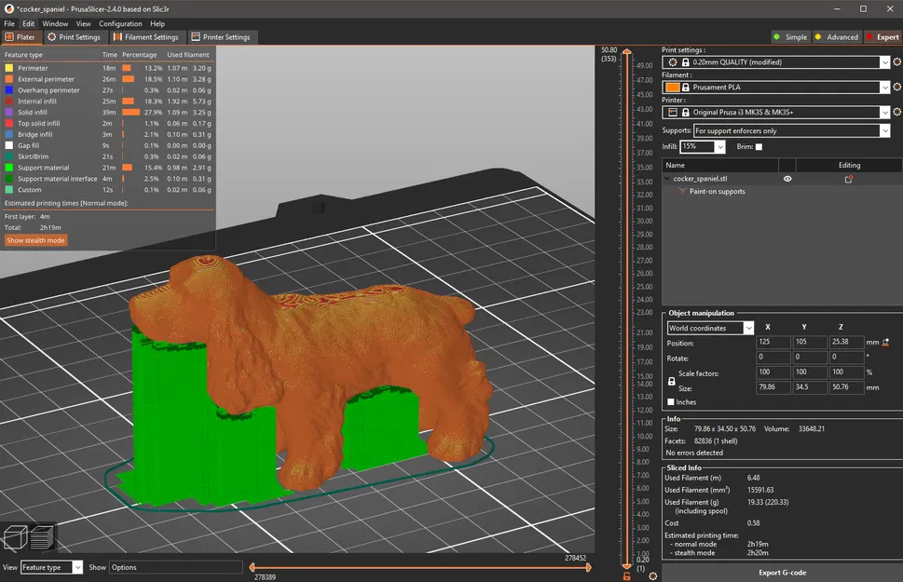Open the Configuration menu
The width and height of the screenshot is (903, 582).
(x=121, y=23)
